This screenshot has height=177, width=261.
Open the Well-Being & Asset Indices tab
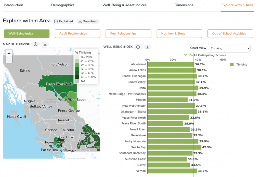pyautogui.click(x=124, y=5)
